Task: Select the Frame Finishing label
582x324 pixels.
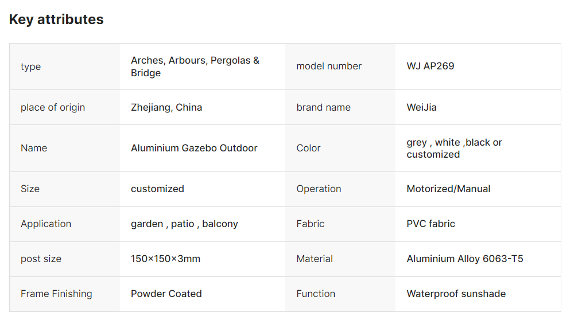Action: pos(56,294)
